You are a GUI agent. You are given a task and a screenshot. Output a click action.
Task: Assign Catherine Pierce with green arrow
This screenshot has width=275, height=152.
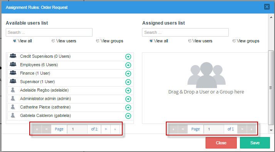(128, 107)
